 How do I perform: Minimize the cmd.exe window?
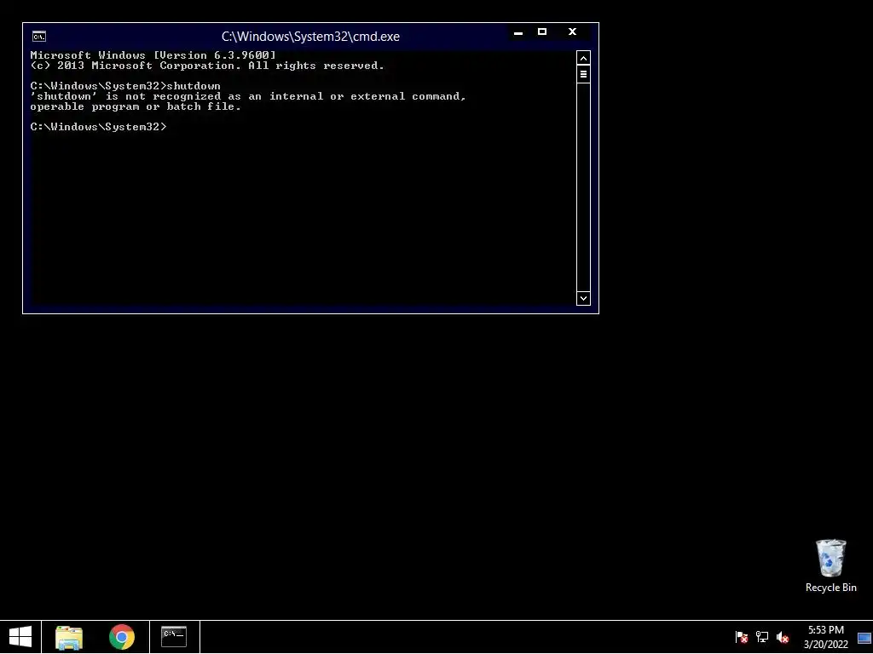518,32
